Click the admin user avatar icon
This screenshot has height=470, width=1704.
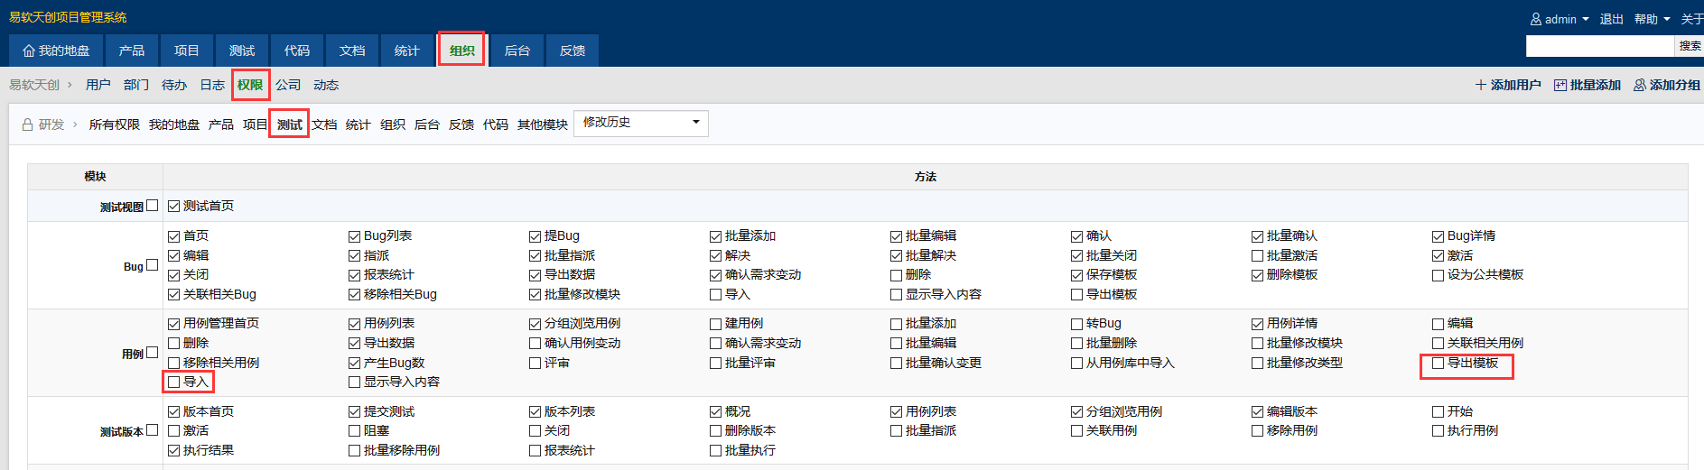click(x=1535, y=19)
